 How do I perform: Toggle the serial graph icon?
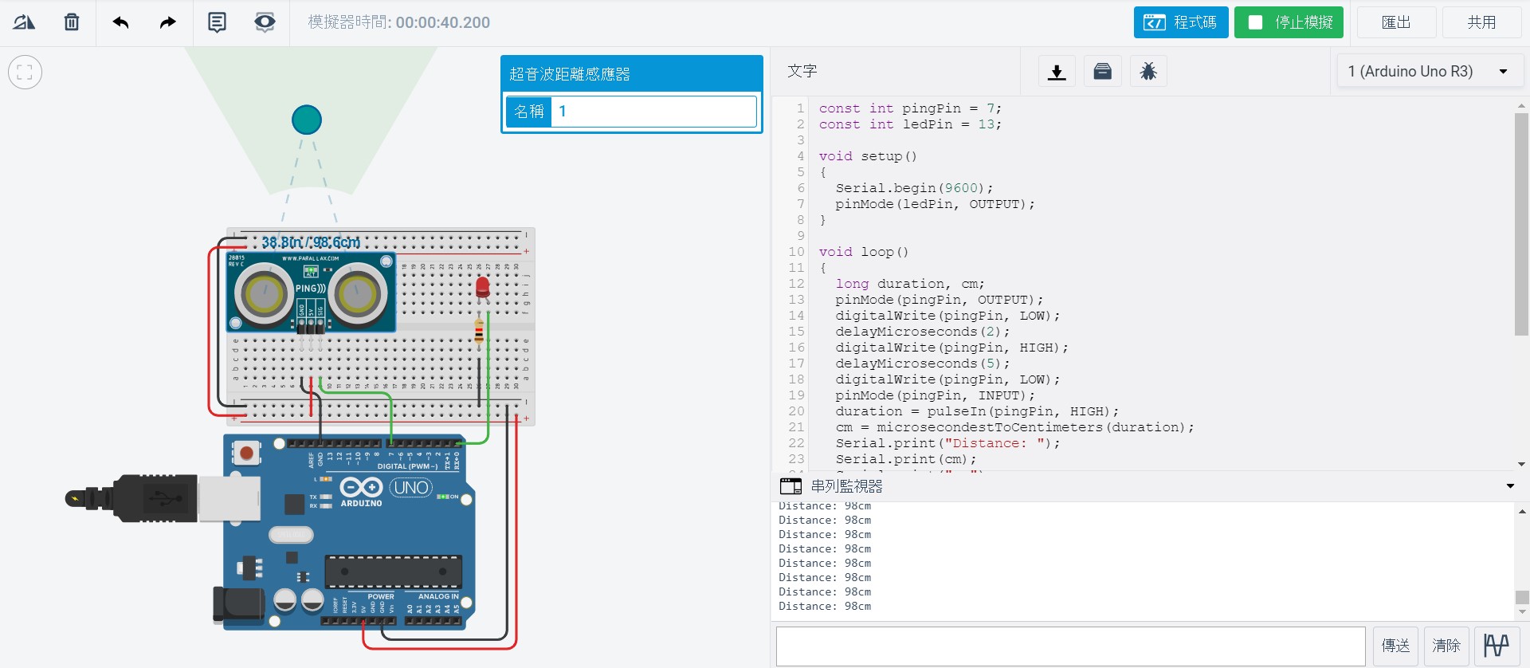pyautogui.click(x=1497, y=646)
